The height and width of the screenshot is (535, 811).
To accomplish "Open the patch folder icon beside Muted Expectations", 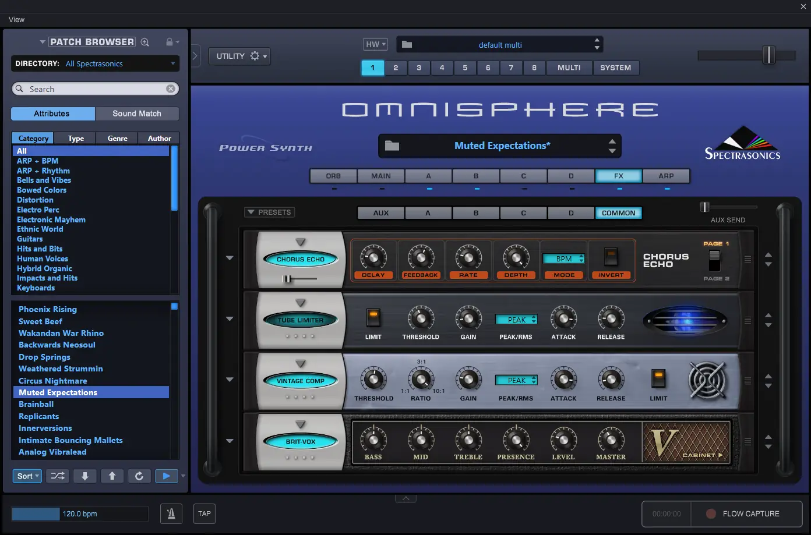I will [392, 146].
